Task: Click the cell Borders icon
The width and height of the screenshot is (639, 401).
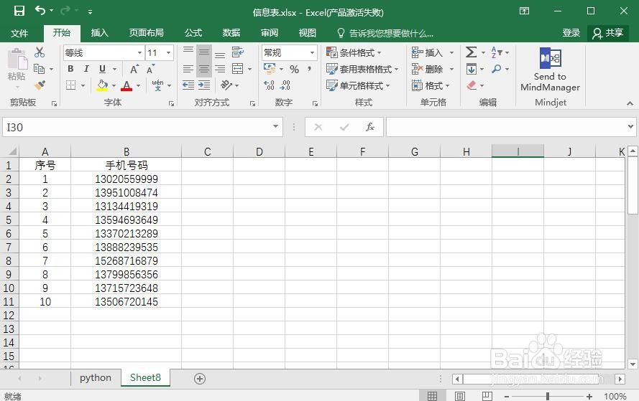Action: [71, 85]
